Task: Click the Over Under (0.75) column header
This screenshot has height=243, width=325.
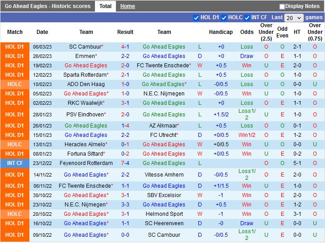Action: pyautogui.click(x=315, y=32)
